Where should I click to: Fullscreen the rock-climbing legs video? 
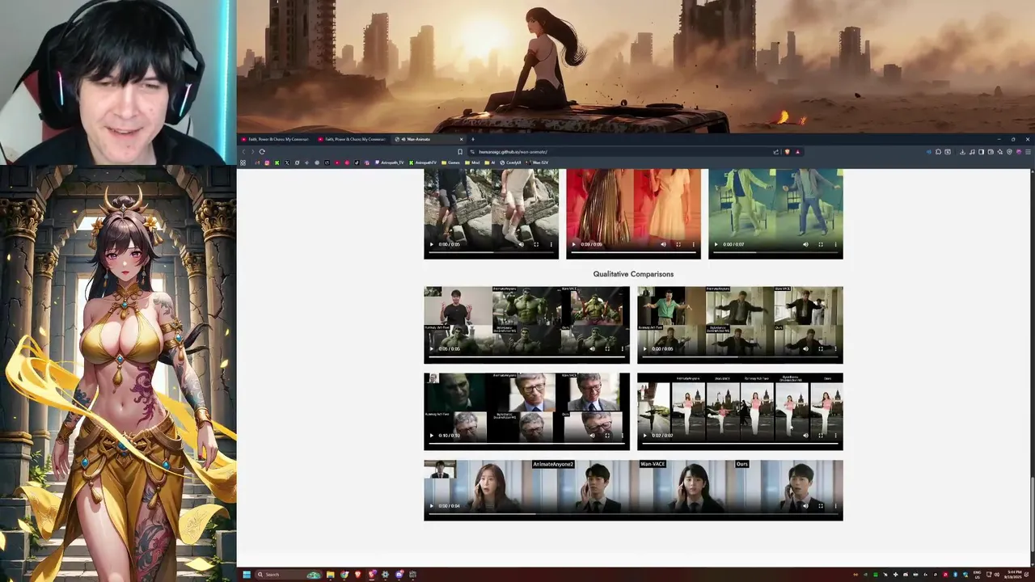point(536,244)
